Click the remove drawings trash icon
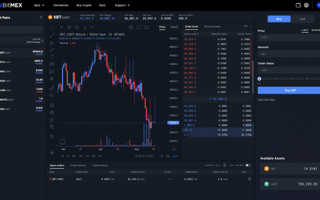320x200 pixels. (x=52, y=137)
